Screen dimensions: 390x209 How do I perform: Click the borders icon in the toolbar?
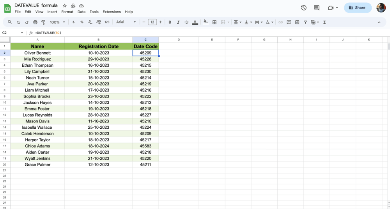pyautogui.click(x=214, y=22)
